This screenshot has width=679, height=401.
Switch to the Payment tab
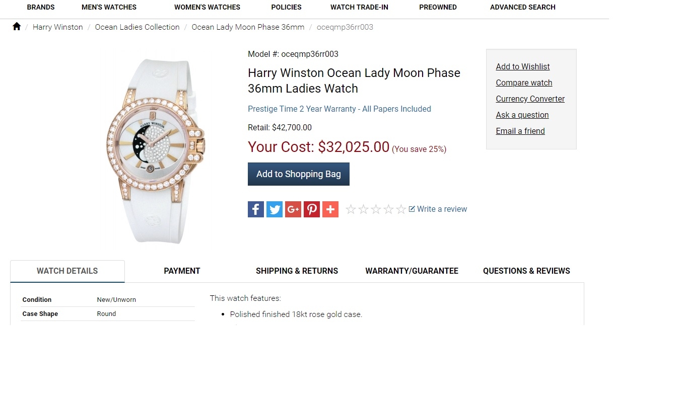click(182, 271)
